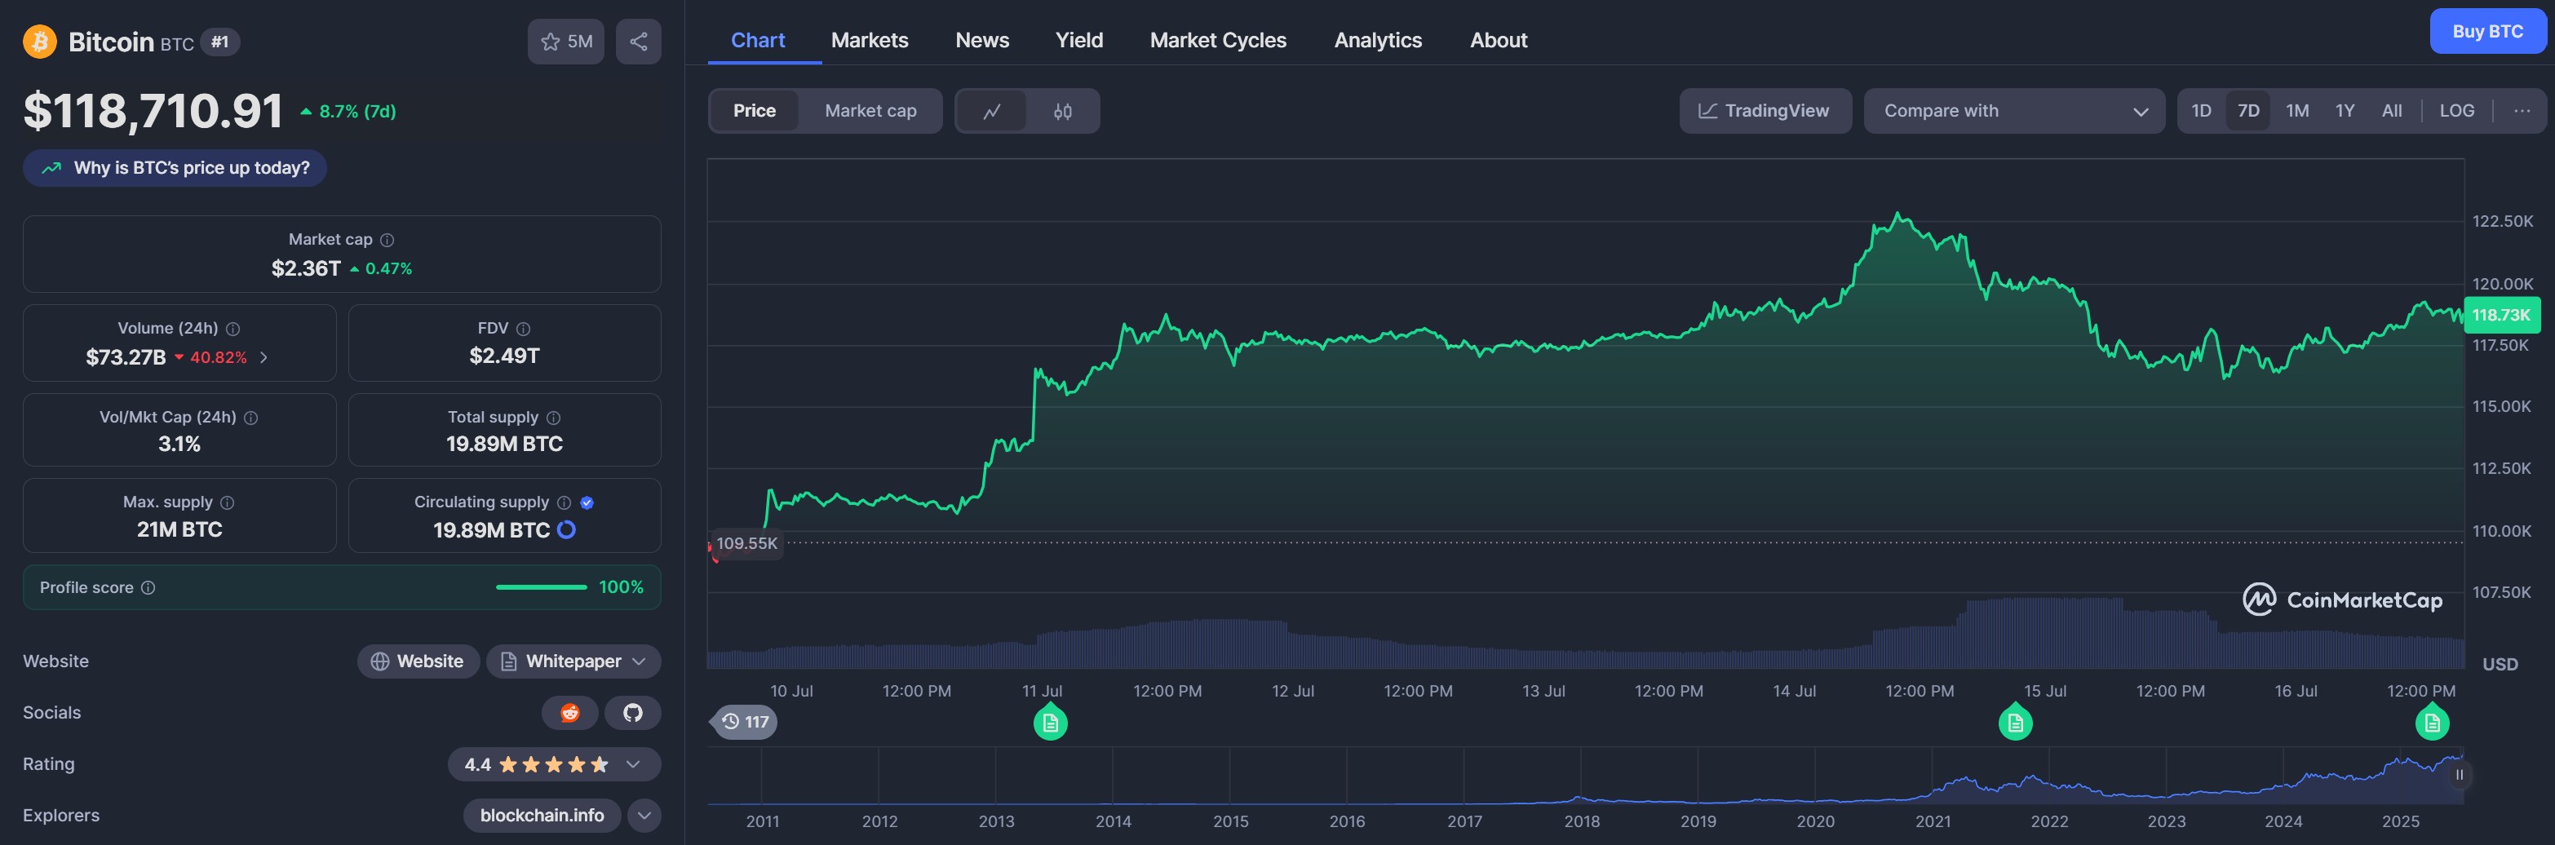Open the News tab
2555x845 pixels.
[982, 41]
